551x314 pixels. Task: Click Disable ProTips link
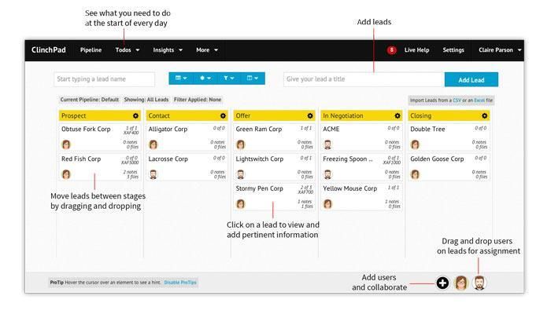180,283
